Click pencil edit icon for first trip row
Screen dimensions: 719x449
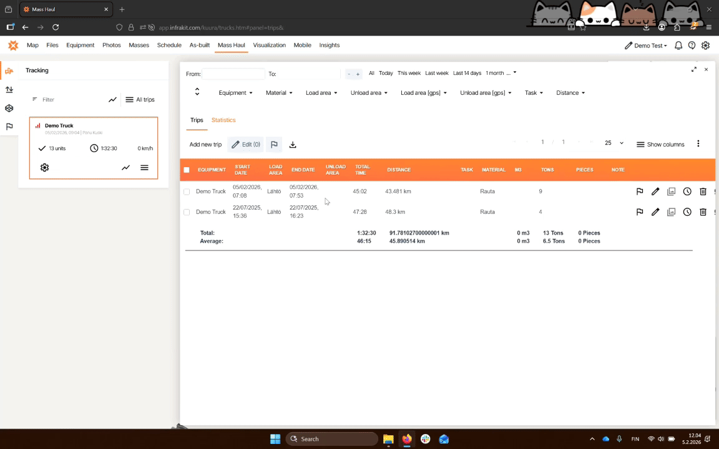pyautogui.click(x=655, y=191)
